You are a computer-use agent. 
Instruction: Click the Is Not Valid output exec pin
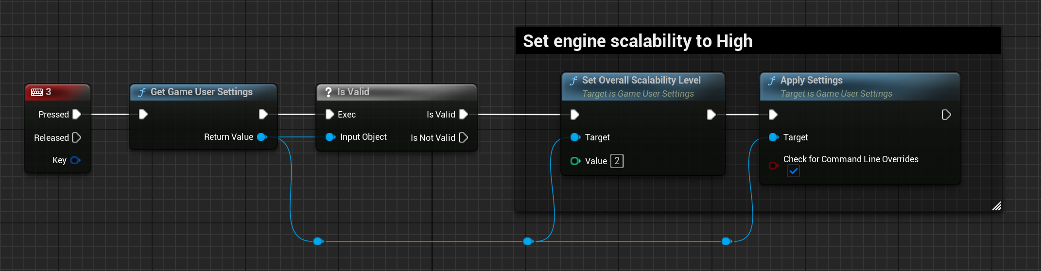click(464, 137)
